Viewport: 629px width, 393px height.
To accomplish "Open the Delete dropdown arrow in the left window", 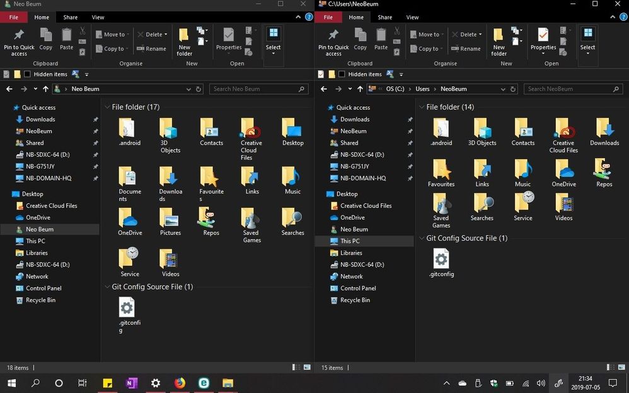I will coord(166,35).
